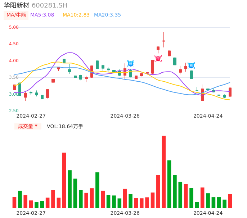
Task: Click the blue bear marker near 2024-03-26
Action: tap(131, 64)
